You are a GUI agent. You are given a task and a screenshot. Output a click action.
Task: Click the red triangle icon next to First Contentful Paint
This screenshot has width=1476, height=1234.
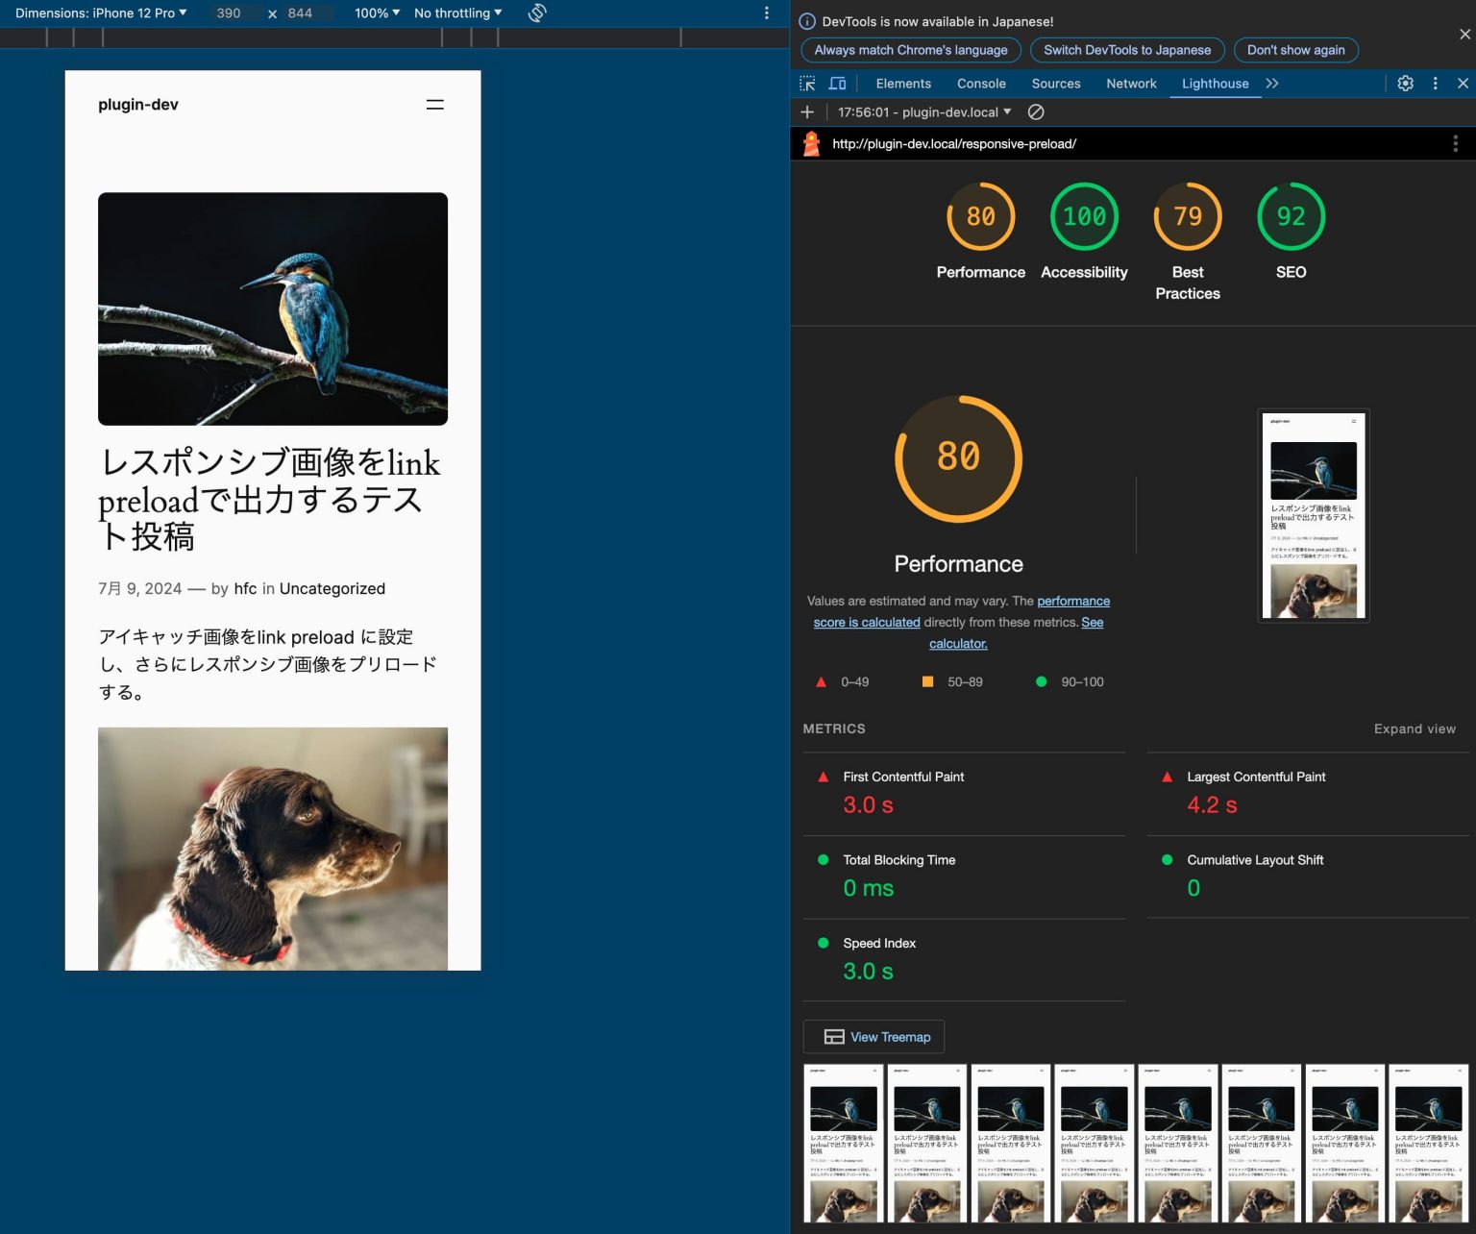(x=824, y=777)
